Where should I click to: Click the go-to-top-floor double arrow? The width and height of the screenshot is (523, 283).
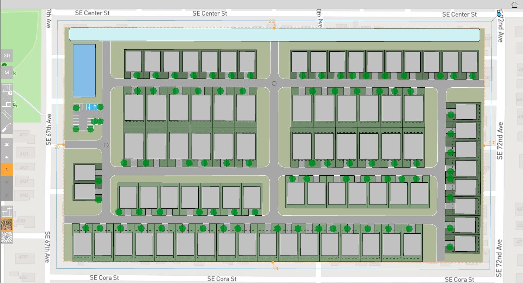pyautogui.click(x=6, y=144)
